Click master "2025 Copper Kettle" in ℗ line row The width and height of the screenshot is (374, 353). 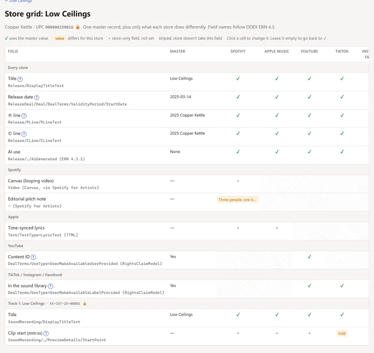click(187, 115)
